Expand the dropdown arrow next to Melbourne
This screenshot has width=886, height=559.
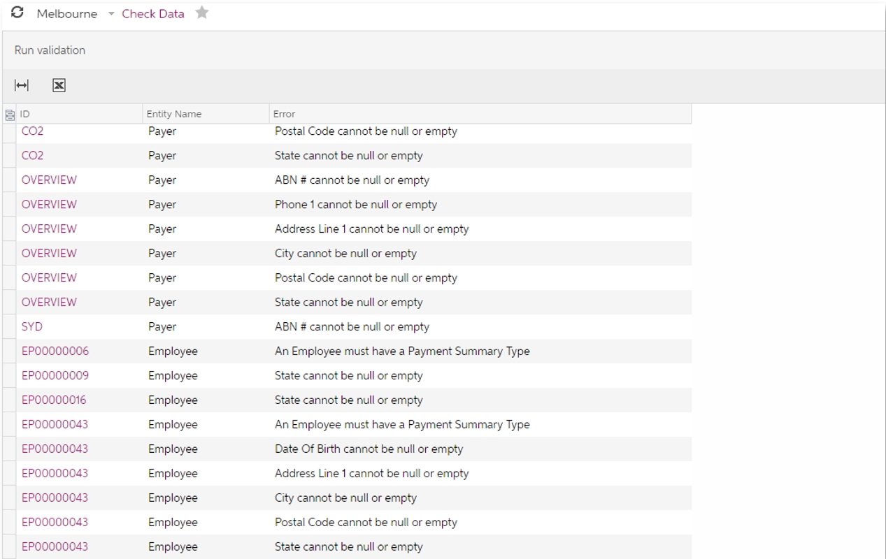tap(111, 13)
